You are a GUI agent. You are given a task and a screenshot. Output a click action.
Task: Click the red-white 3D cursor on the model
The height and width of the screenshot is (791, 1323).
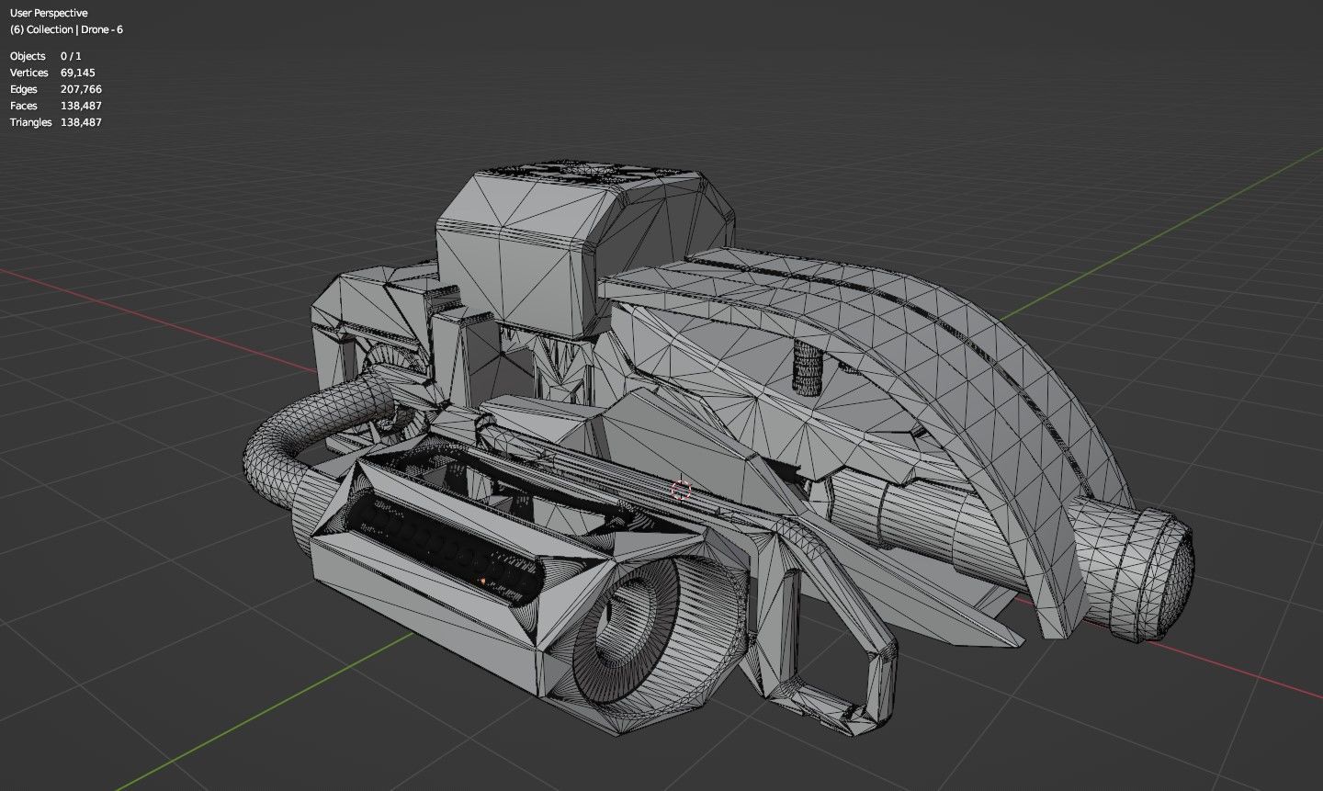pyautogui.click(x=681, y=489)
